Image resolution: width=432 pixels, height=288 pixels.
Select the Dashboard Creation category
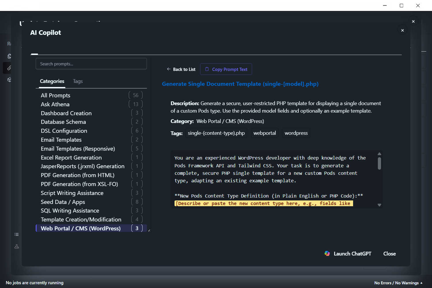91,113
